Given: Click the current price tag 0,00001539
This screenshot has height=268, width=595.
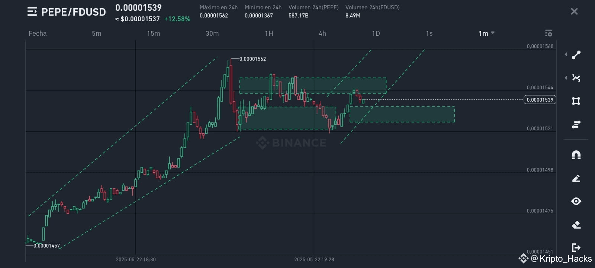Looking at the screenshot, I should 540,99.
